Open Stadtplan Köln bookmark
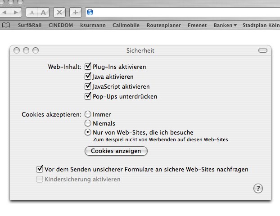The height and width of the screenshot is (216, 280). tap(261, 25)
